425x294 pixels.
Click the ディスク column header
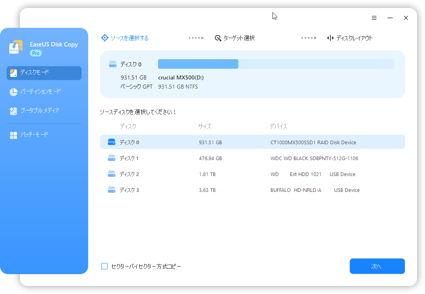tap(128, 126)
